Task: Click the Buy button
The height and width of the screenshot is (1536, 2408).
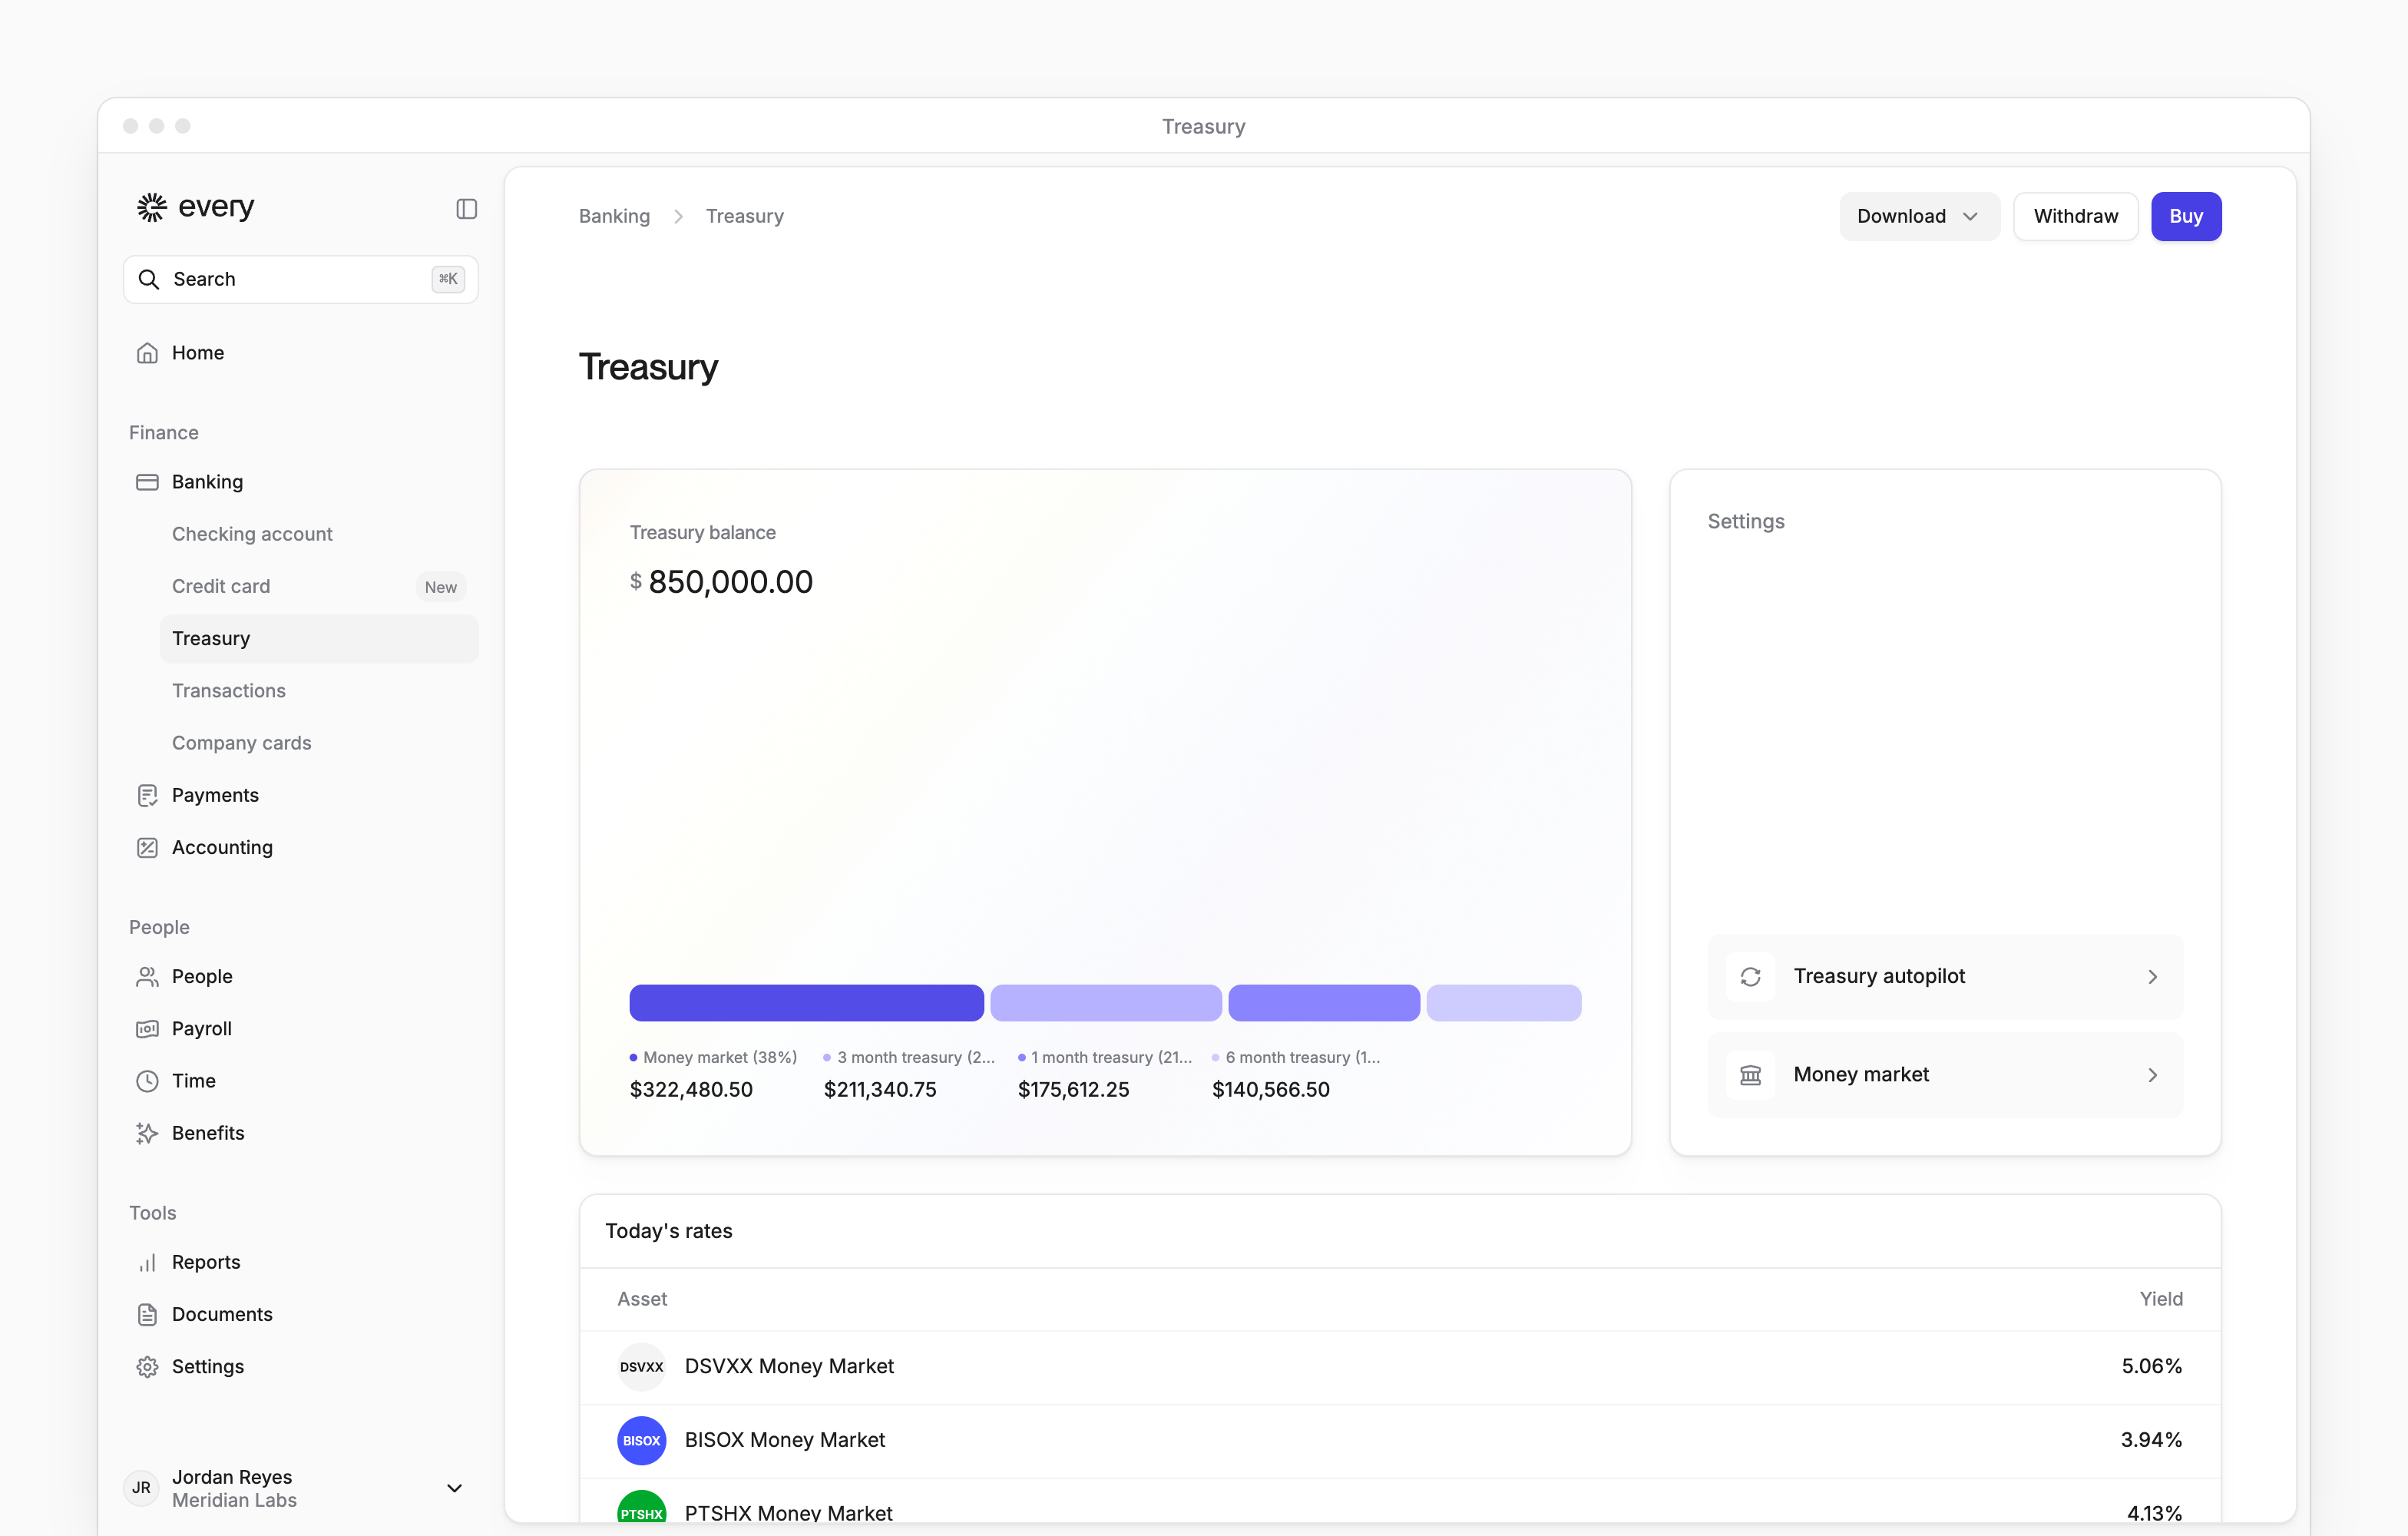Action: pyautogui.click(x=2186, y=216)
